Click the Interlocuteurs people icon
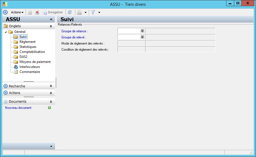This screenshot has height=157, width=256. (16, 67)
